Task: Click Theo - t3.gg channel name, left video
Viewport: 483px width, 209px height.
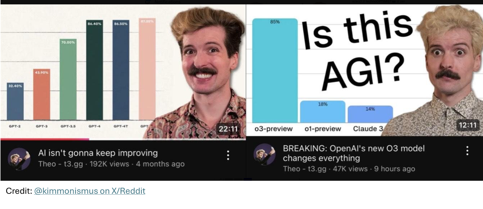Action: [61, 164]
